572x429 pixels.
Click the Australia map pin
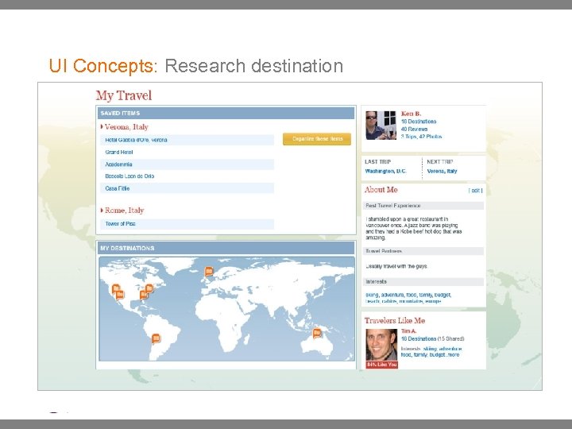pyautogui.click(x=317, y=333)
